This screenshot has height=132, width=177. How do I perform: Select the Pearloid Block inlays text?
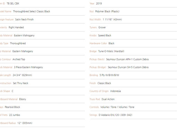12,107
